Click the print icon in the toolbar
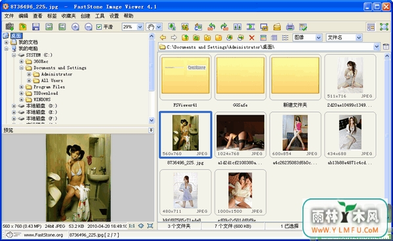The height and width of the screenshot is (241, 393). [x=290, y=27]
